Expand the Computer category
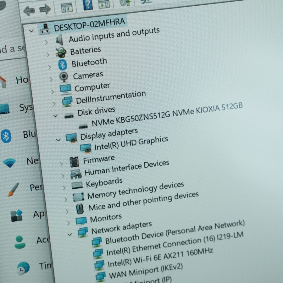This screenshot has height=283, width=283. point(52,92)
